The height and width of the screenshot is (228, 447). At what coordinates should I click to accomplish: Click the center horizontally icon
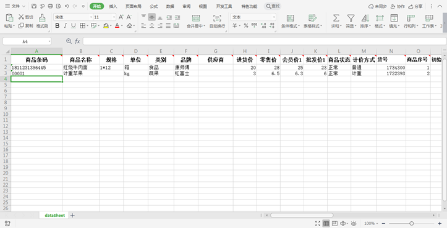tap(151, 26)
